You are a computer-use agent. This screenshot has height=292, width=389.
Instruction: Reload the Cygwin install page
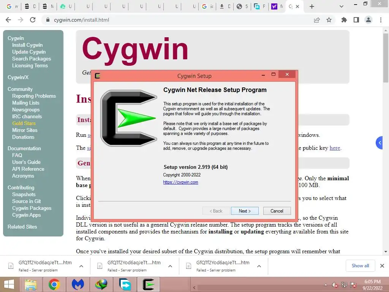tap(33, 20)
